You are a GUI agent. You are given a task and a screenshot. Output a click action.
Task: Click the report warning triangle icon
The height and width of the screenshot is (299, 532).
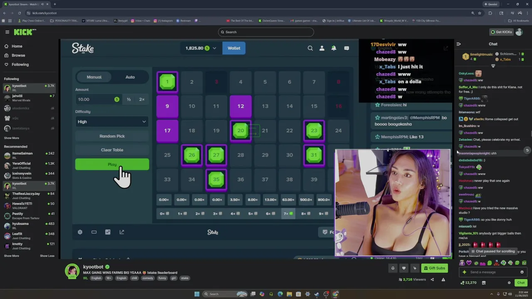coord(443,279)
